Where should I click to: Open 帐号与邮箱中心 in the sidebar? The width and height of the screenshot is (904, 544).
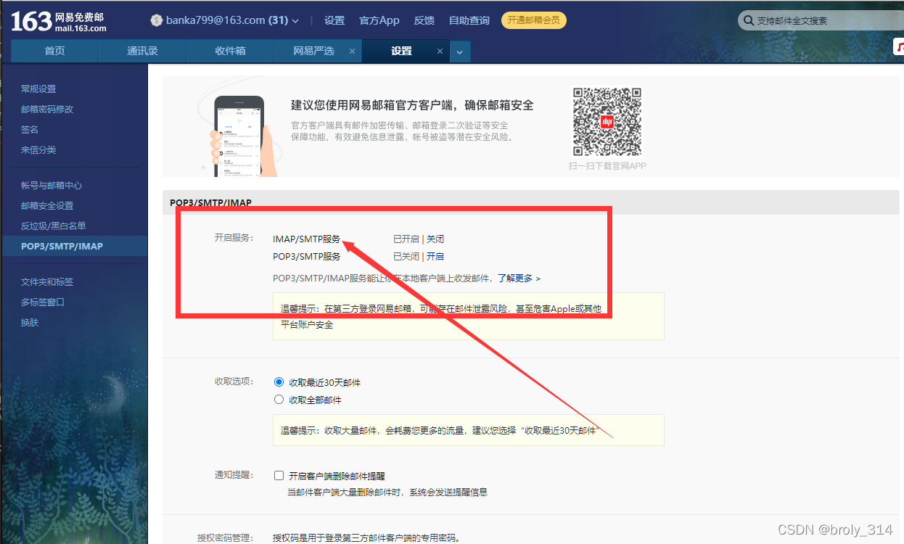(x=52, y=185)
